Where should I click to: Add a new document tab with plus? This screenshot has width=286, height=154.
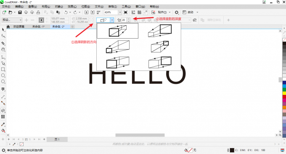point(72,26)
